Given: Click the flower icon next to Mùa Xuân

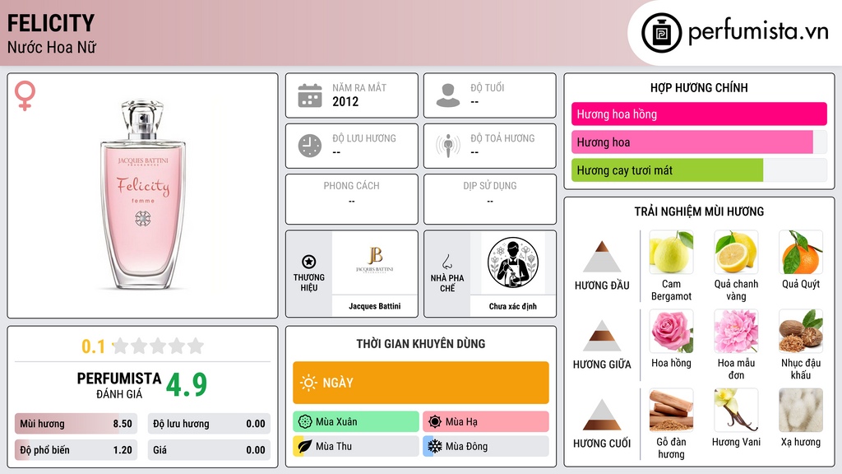Looking at the screenshot, I should [x=305, y=422].
